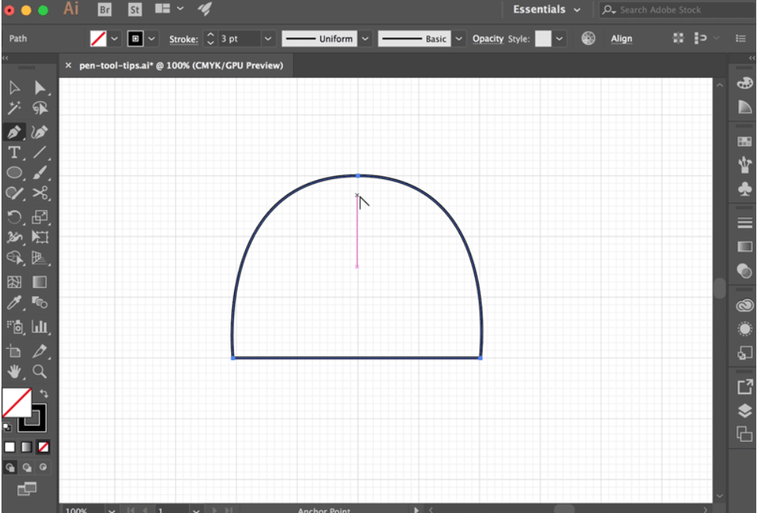The height and width of the screenshot is (513, 757).
Task: Switch to Draw Behind mode
Action: [x=27, y=467]
